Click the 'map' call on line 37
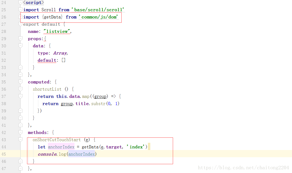This screenshot has width=292, height=173. point(86,97)
